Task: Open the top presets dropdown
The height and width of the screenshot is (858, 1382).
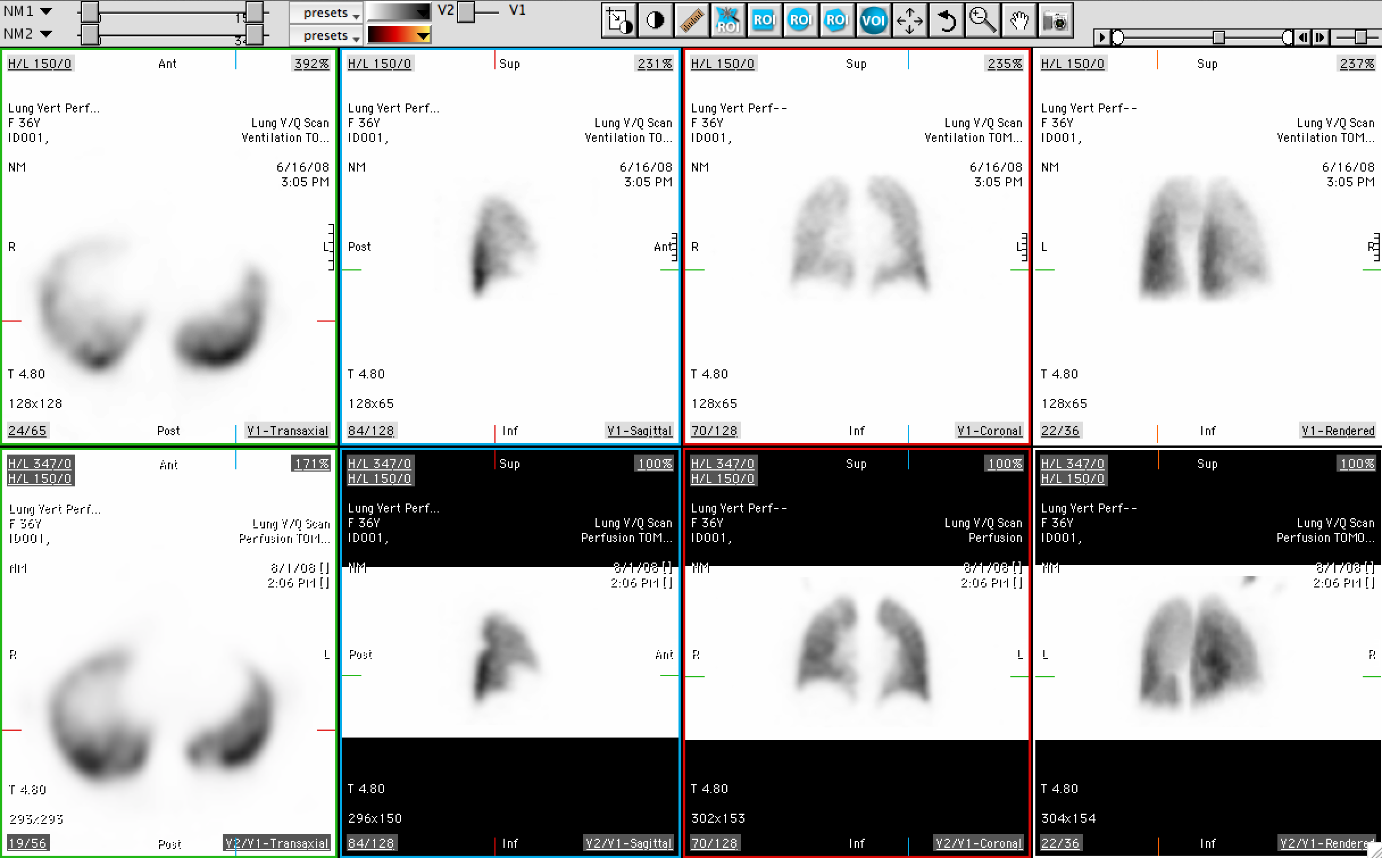Action: [x=326, y=13]
